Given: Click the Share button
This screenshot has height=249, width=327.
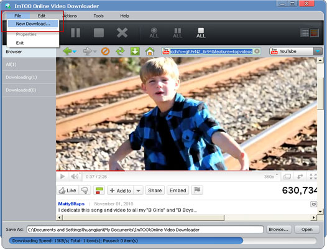Looking at the screenshot, I should click(x=155, y=190).
